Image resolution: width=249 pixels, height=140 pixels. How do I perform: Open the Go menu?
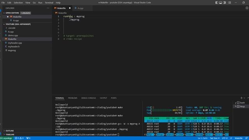pos(34,3)
